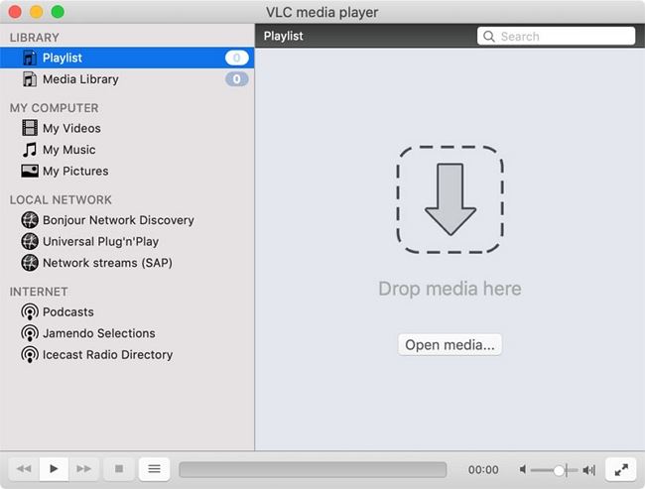Select Bonjour Network Discovery
The height and width of the screenshot is (489, 645).
(x=117, y=220)
